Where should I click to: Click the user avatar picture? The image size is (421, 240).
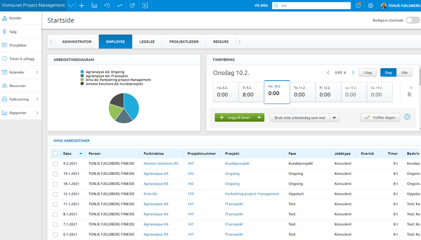pos(383,5)
